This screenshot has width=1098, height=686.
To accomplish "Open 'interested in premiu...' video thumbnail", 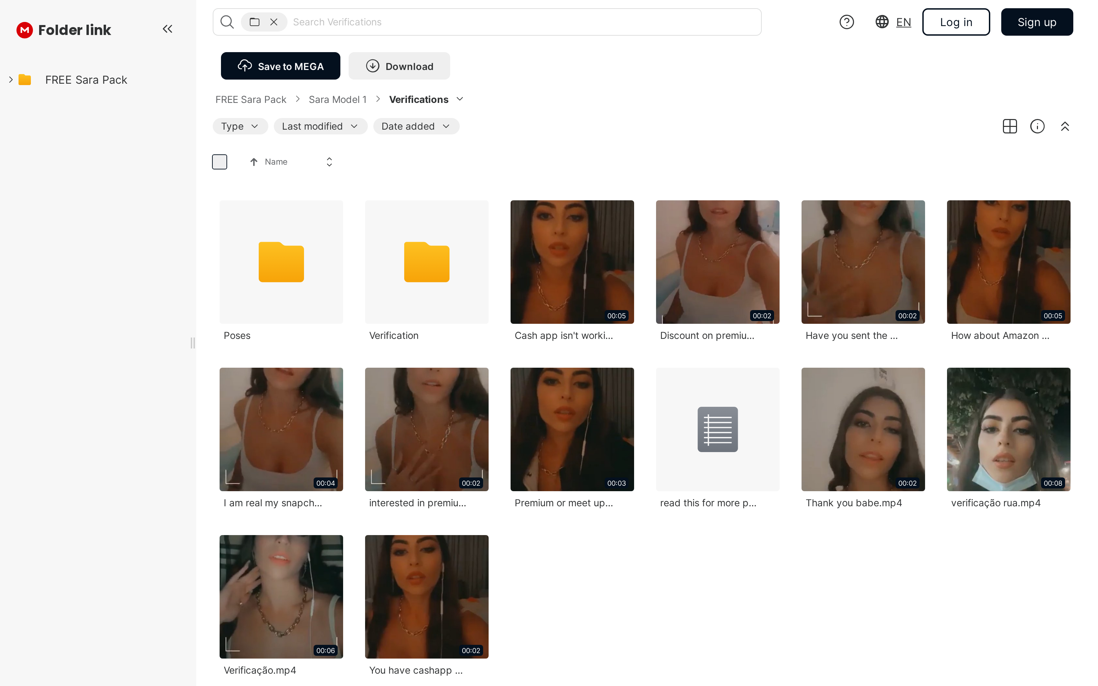I will pos(427,429).
